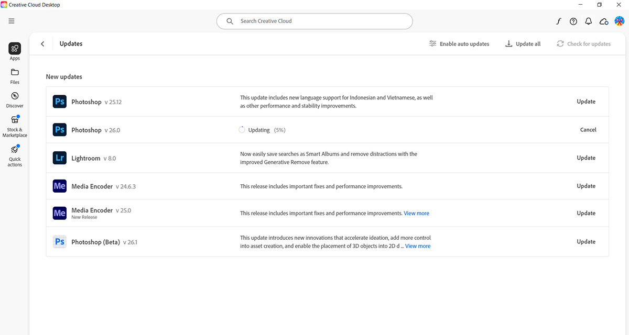This screenshot has height=335, width=629.
Task: Click the fonts icon in header
Action: 559,21
